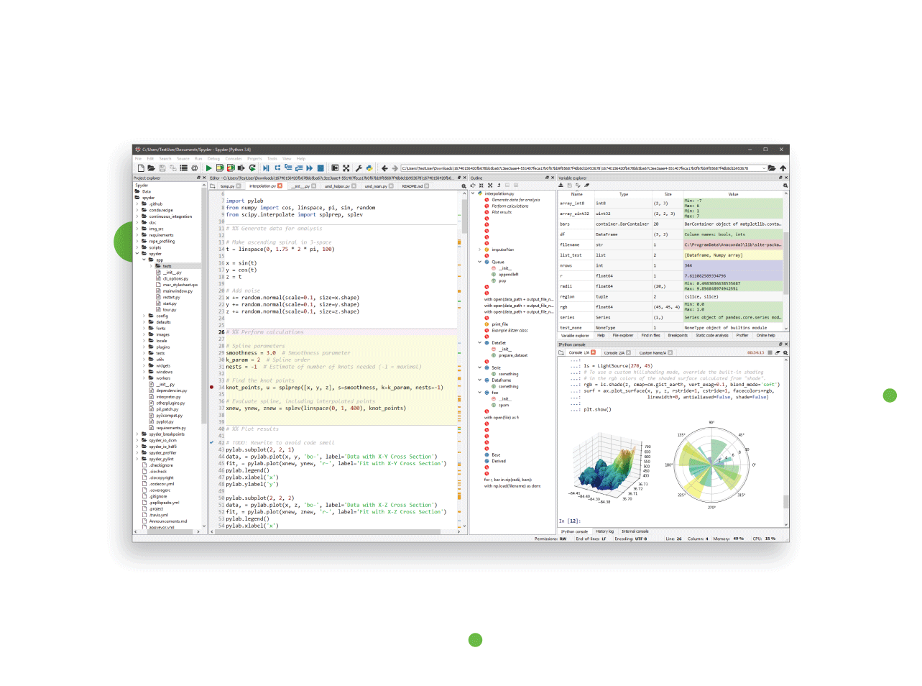Image resolution: width=922 pixels, height=686 pixels.
Task: Collapse the Queue class in Outline
Action: click(x=480, y=262)
